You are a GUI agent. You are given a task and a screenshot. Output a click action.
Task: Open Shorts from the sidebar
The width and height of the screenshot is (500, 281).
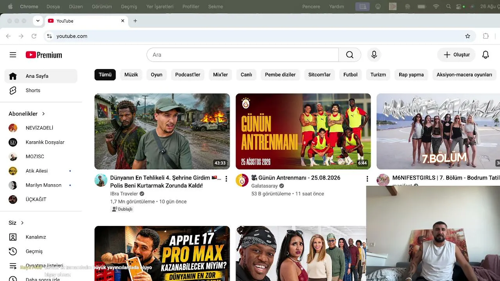click(41, 91)
